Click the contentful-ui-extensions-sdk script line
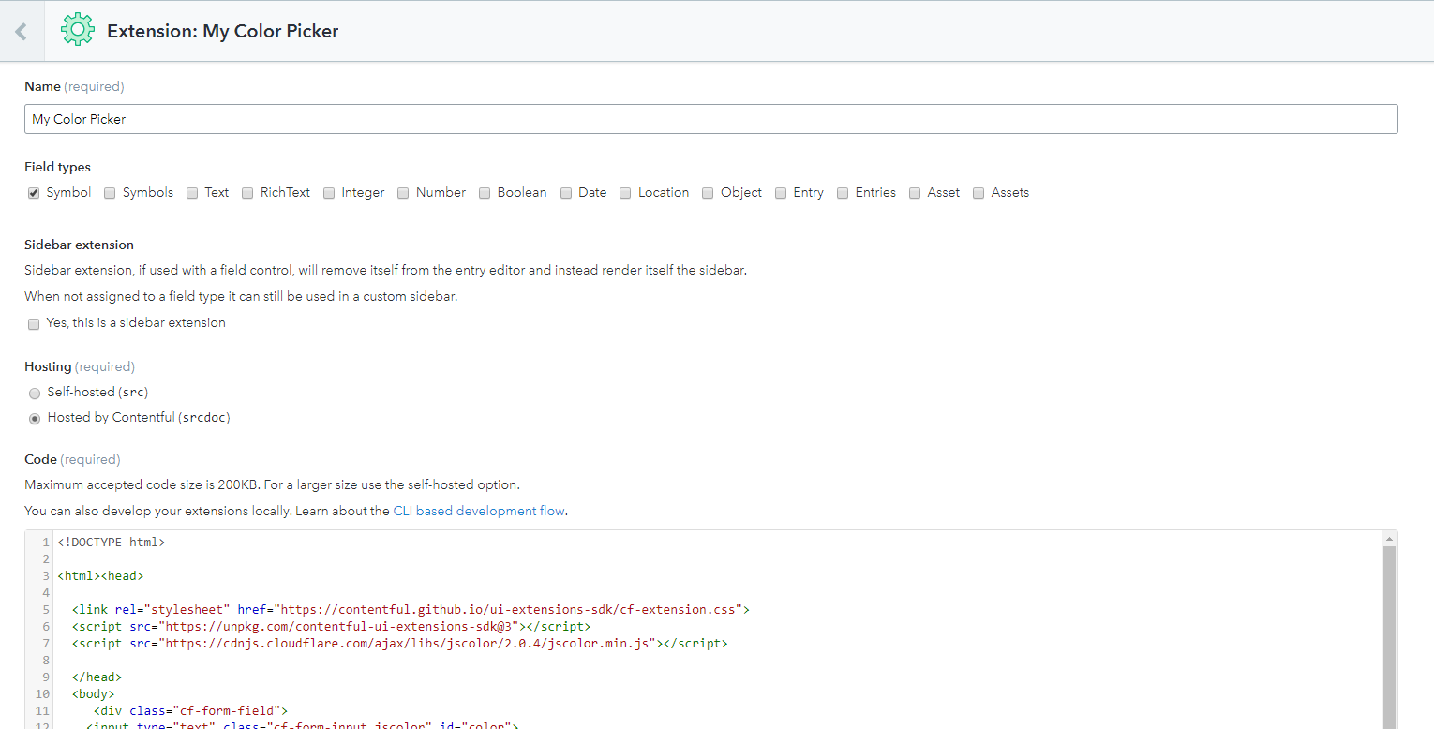This screenshot has height=729, width=1434. (x=331, y=626)
